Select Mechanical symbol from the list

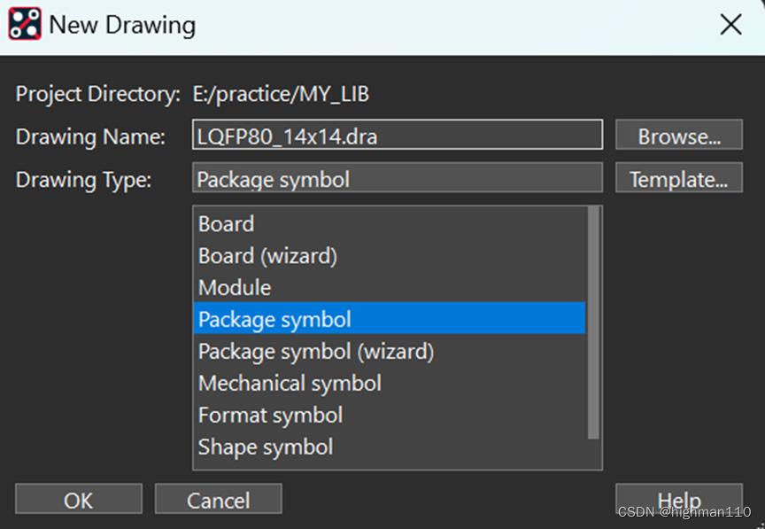(x=290, y=384)
